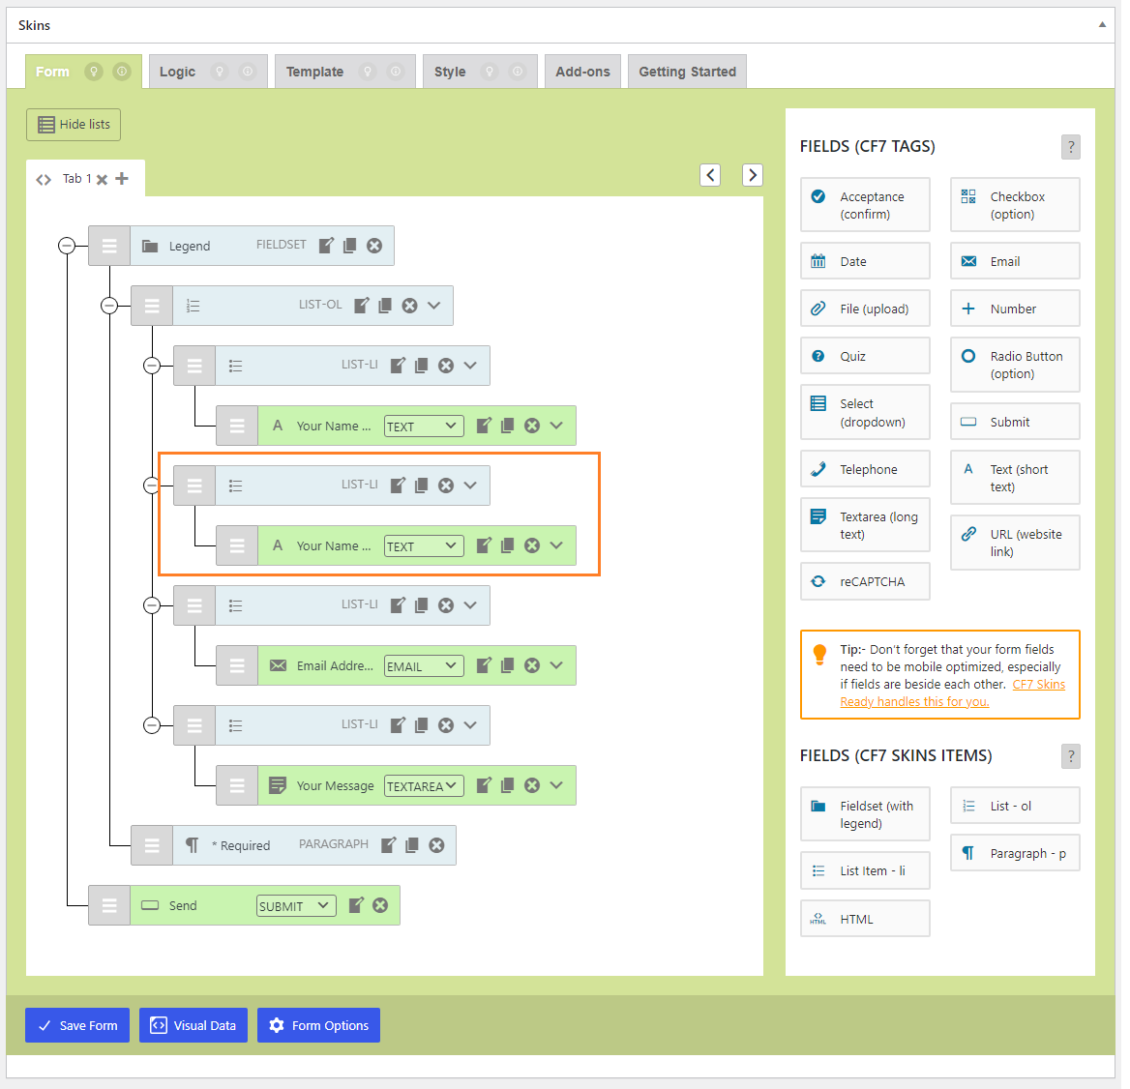The width and height of the screenshot is (1130, 1089).
Task: Collapse the LIST-OL tree node
Action: coord(109,306)
